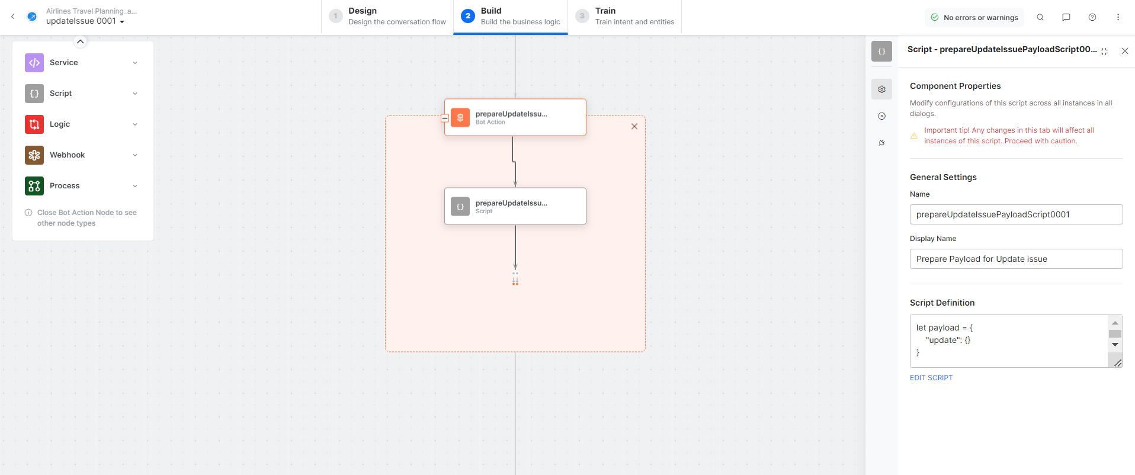The width and height of the screenshot is (1135, 475).
Task: Shrink the script panel with collapse icon
Action: coord(1104,52)
